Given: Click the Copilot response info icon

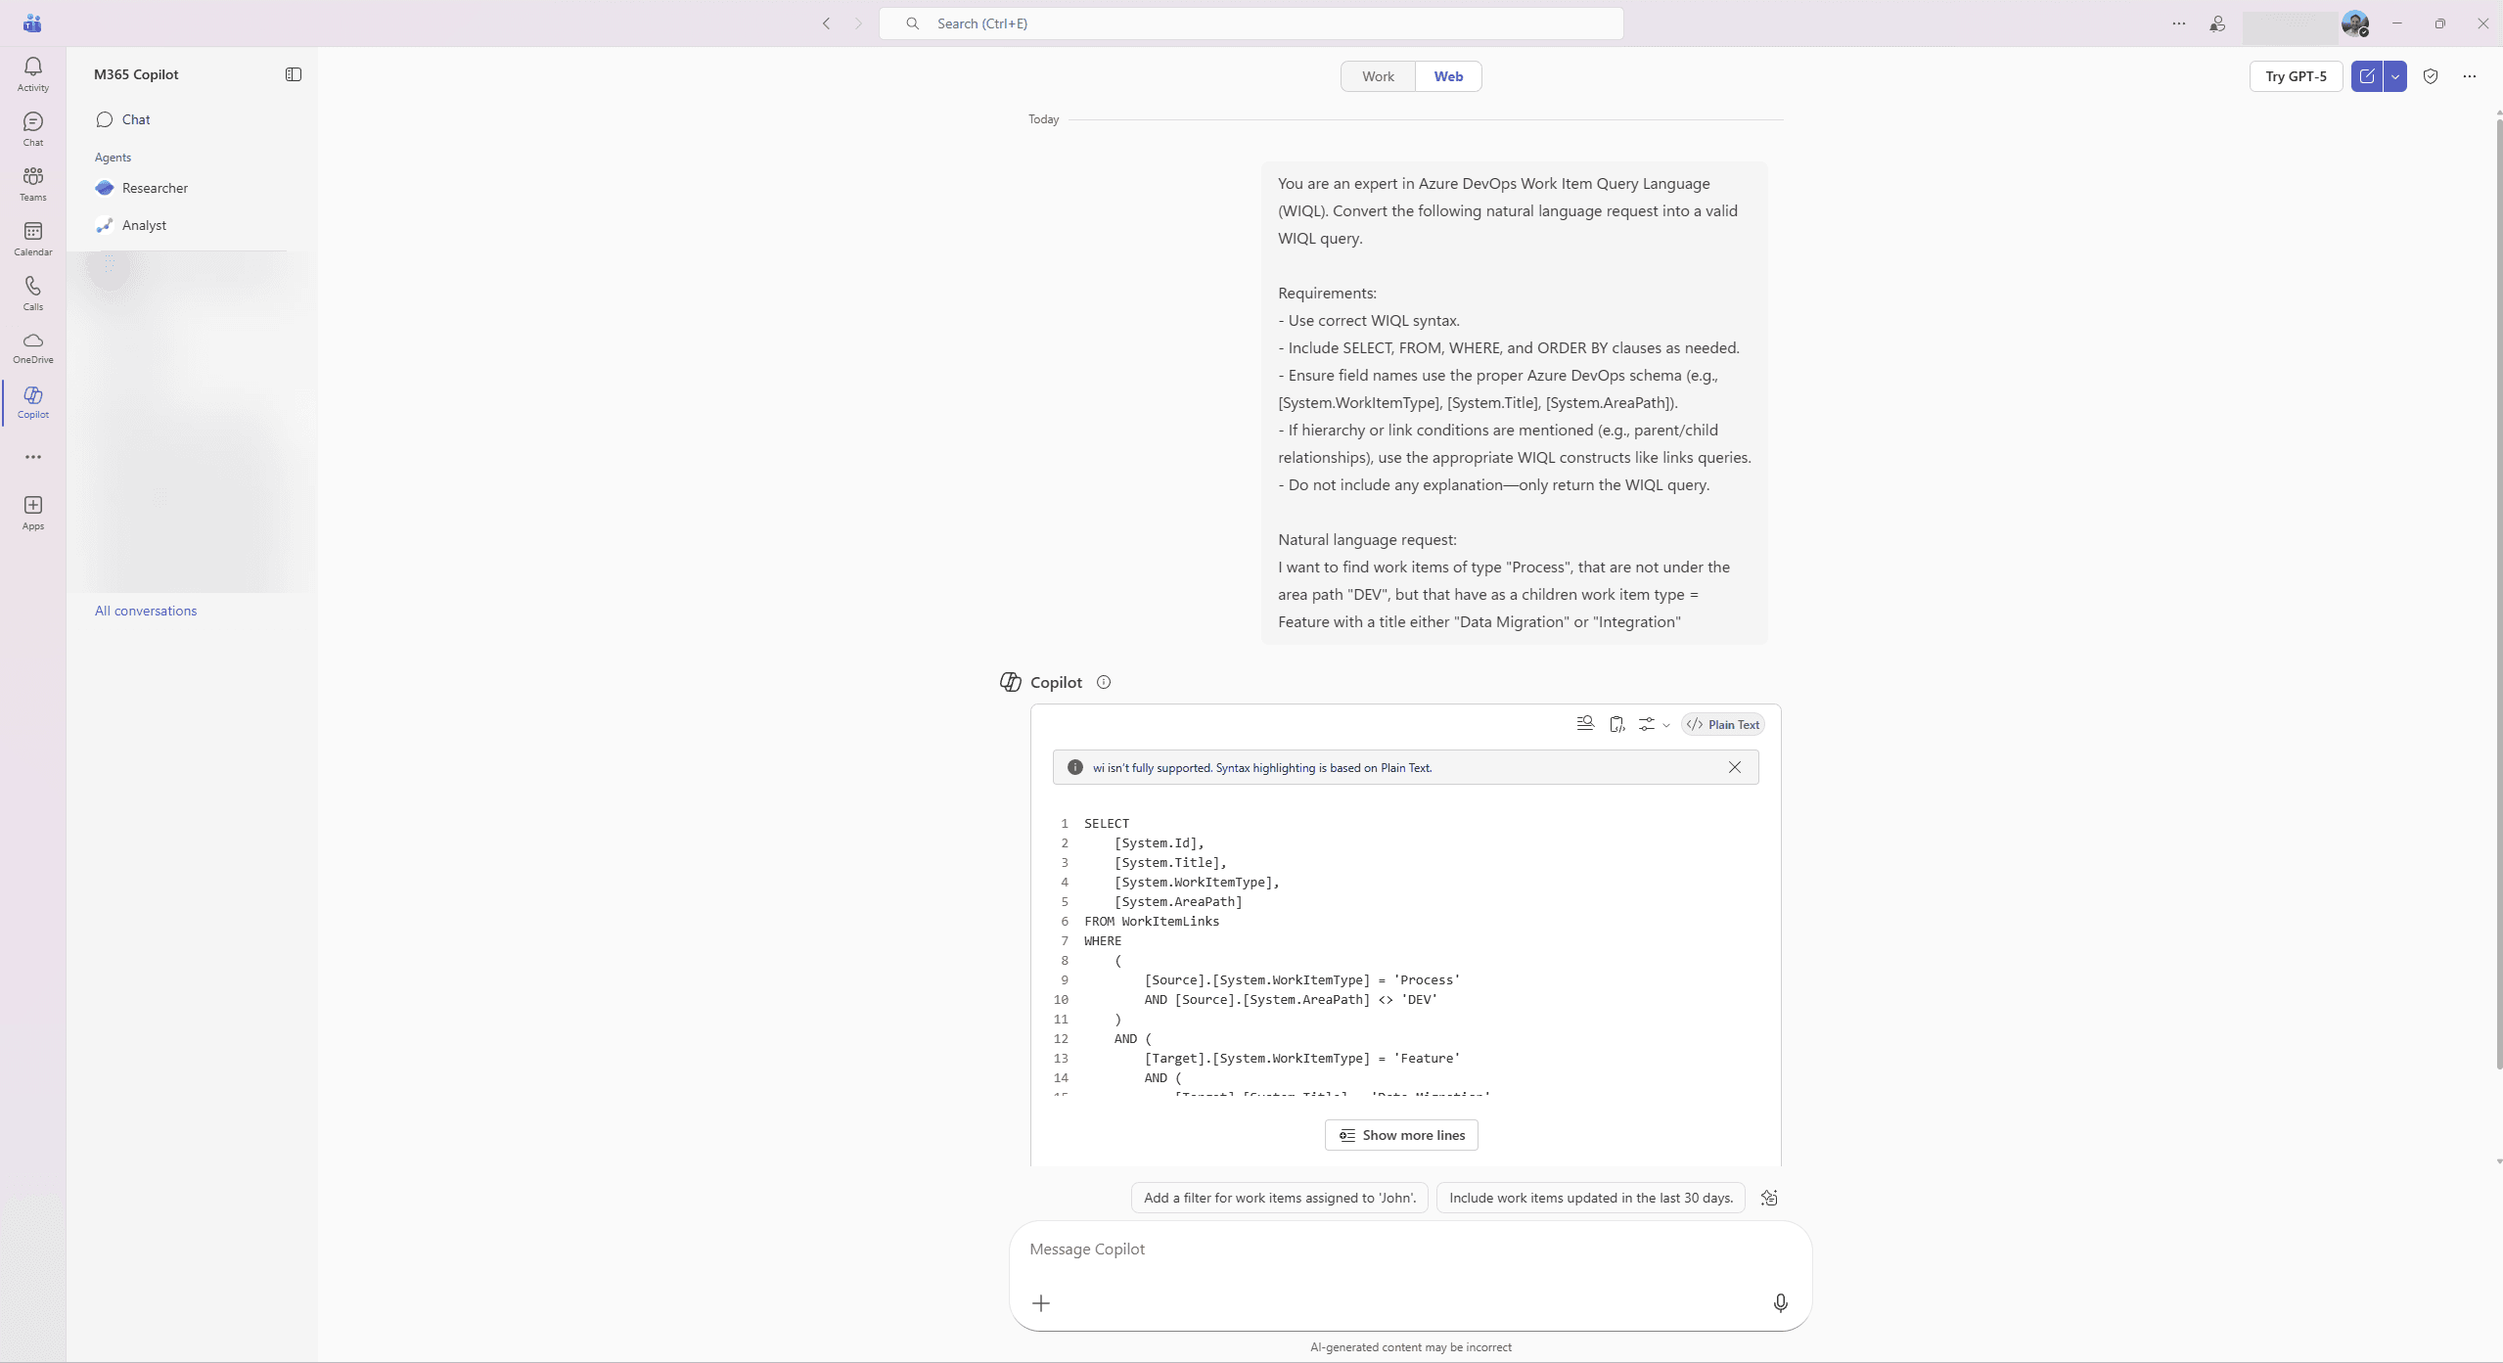Looking at the screenshot, I should (1104, 682).
